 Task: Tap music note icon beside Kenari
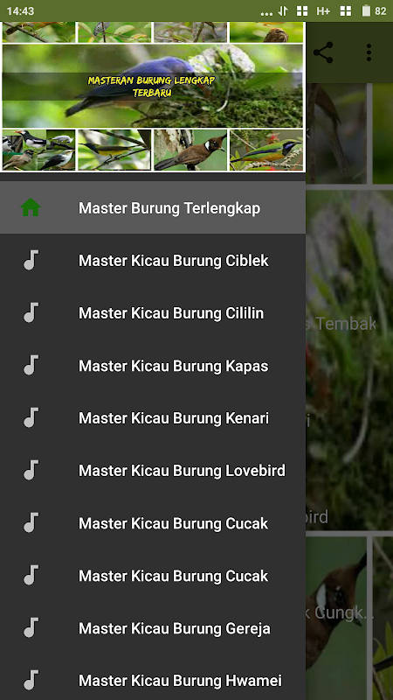pos(31,418)
